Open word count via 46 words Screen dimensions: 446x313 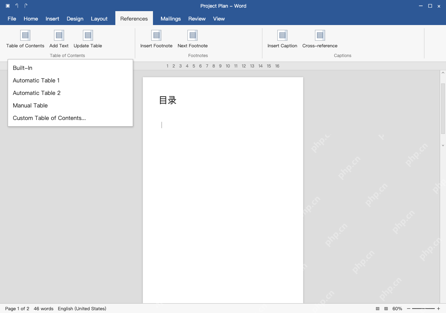pyautogui.click(x=44, y=308)
